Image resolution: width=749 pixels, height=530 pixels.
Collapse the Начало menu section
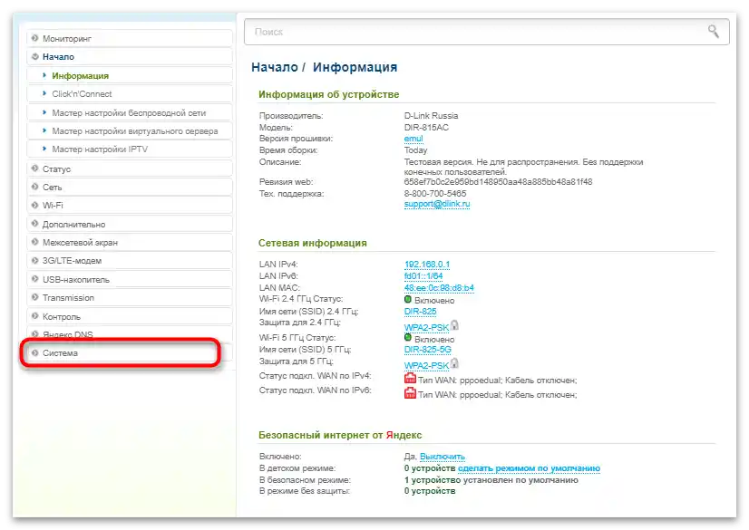coord(130,56)
